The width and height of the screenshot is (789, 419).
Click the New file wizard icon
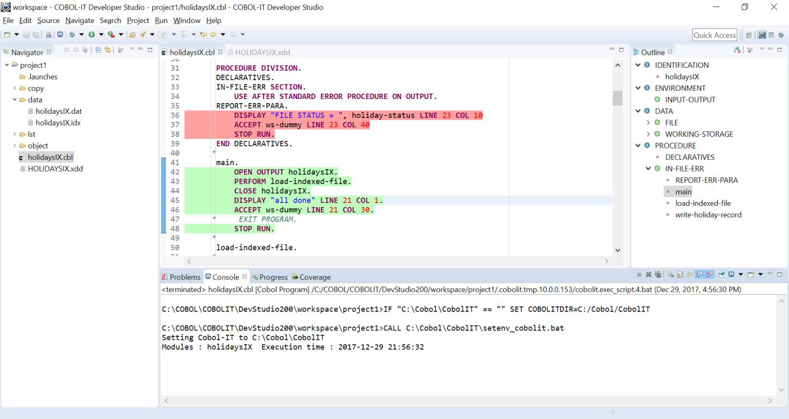pos(7,35)
